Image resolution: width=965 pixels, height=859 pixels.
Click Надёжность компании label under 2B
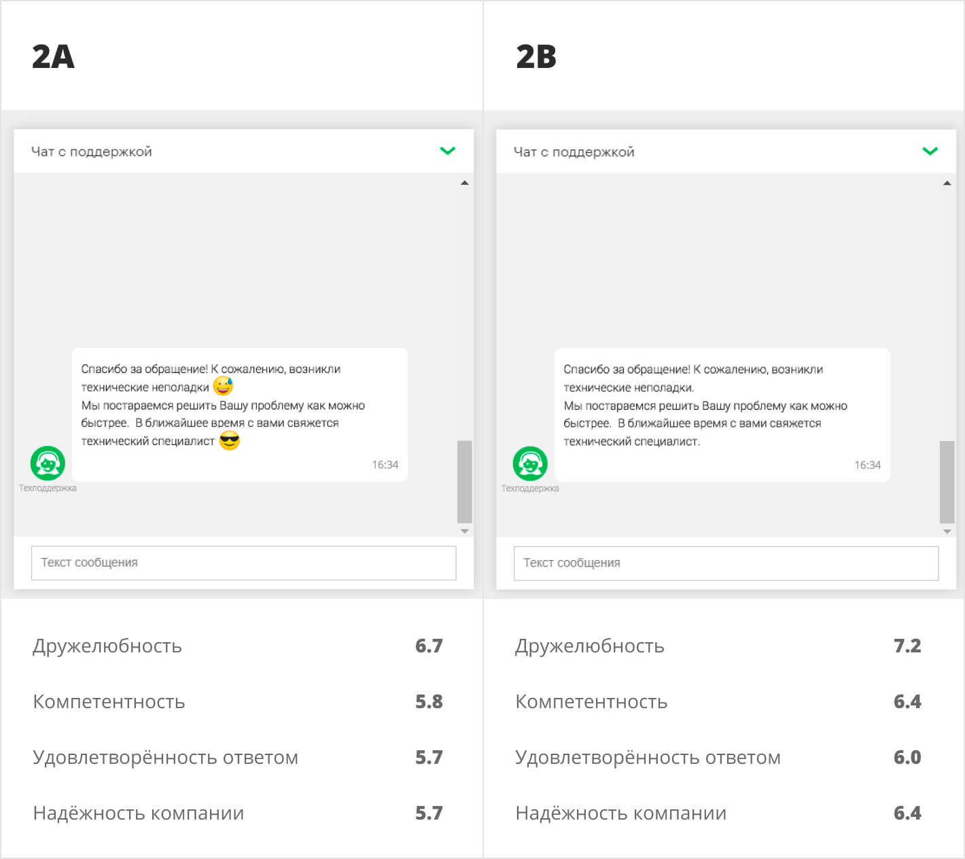point(620,813)
